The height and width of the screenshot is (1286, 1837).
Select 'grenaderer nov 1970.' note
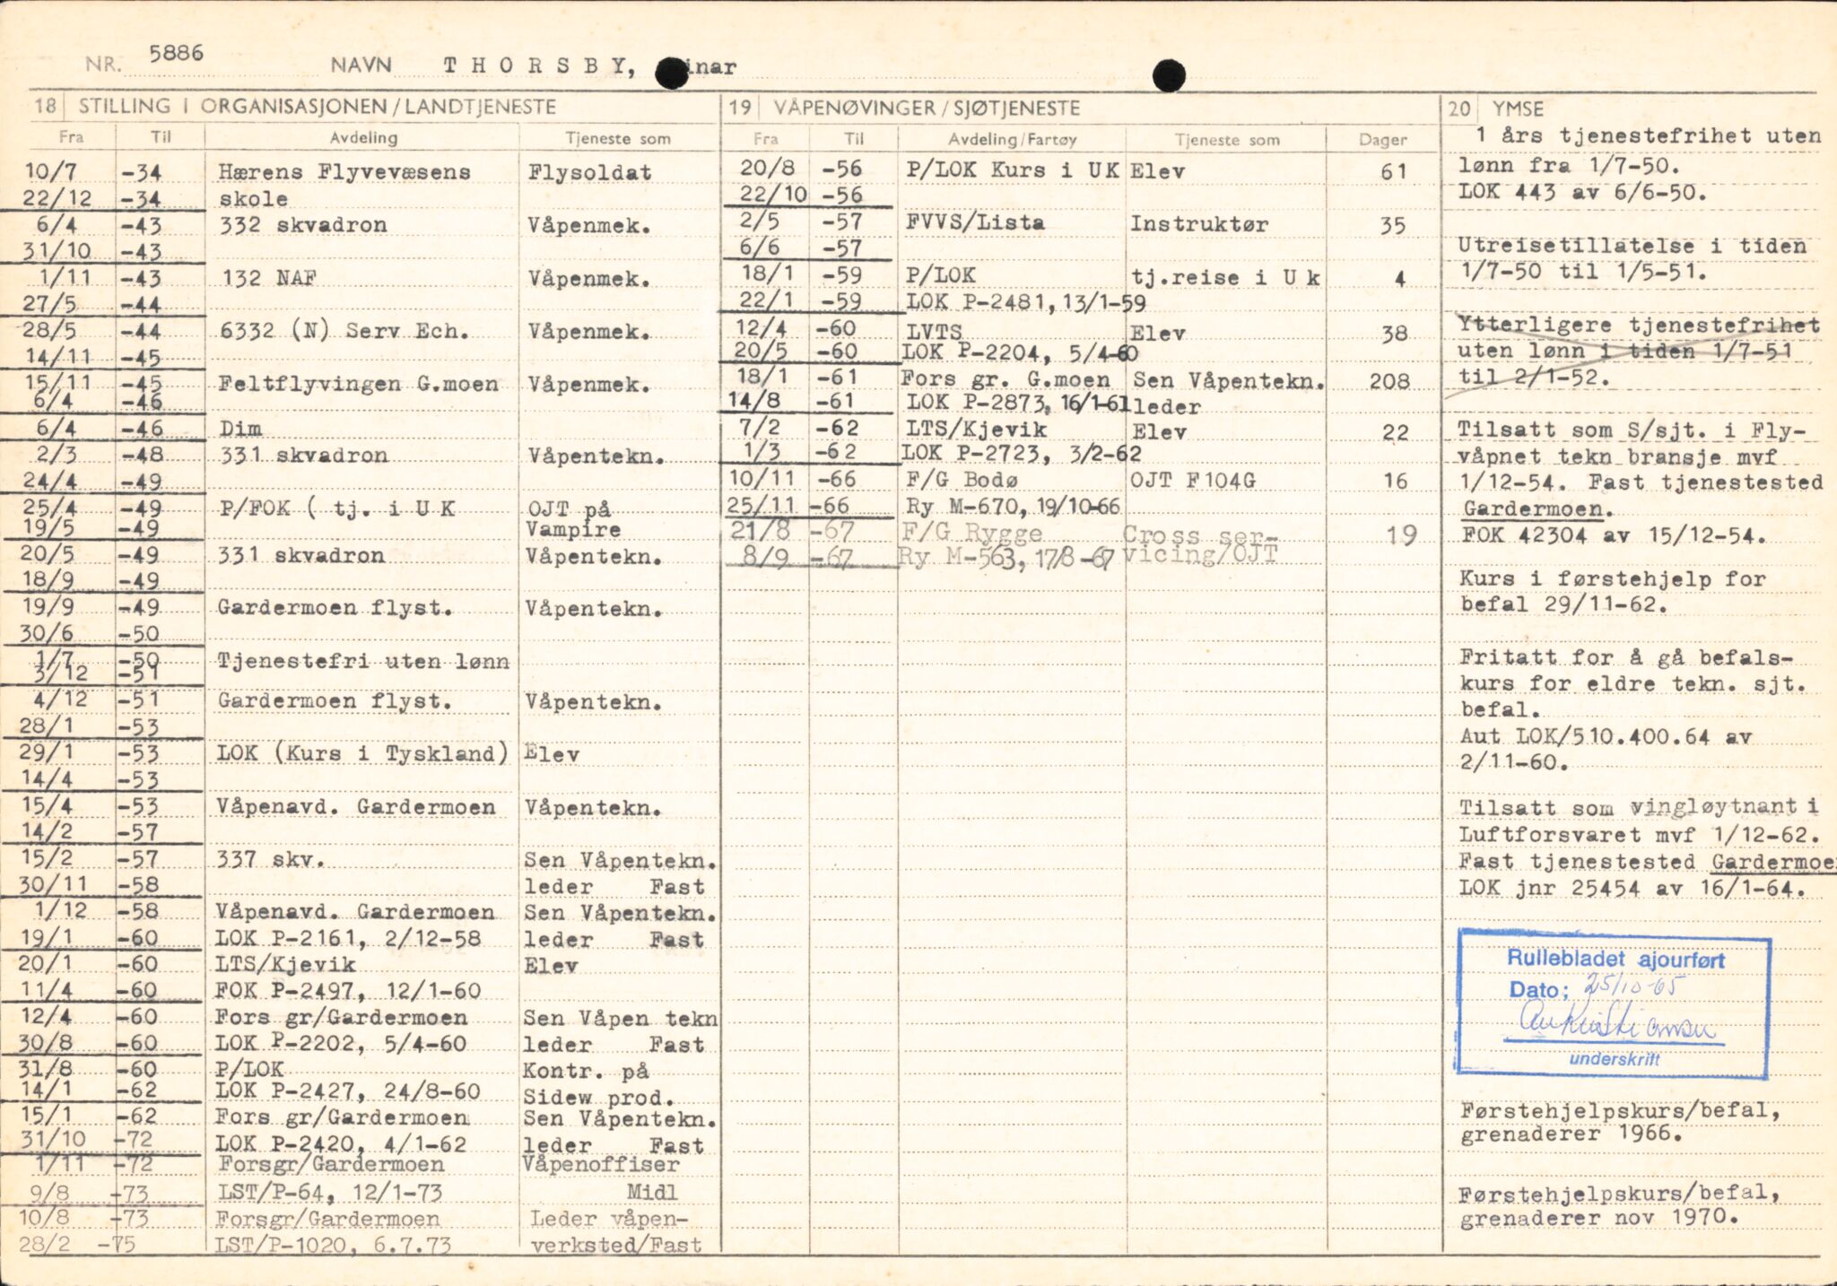coord(1599,1218)
